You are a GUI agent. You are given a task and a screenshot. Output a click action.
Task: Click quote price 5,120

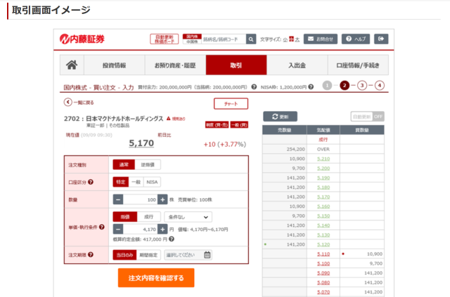(323, 244)
